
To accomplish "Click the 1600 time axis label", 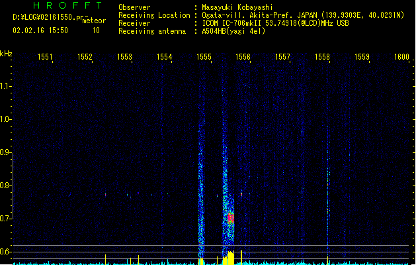I will pyautogui.click(x=401, y=57).
